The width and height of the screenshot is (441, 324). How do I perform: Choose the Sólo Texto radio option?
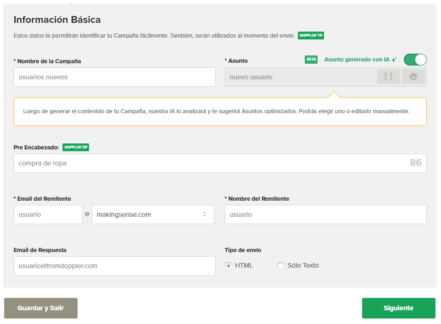(x=281, y=266)
